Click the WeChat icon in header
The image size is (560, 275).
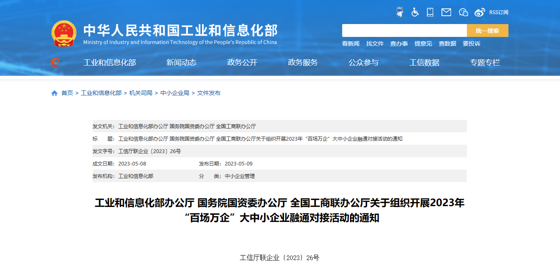pyautogui.click(x=463, y=12)
